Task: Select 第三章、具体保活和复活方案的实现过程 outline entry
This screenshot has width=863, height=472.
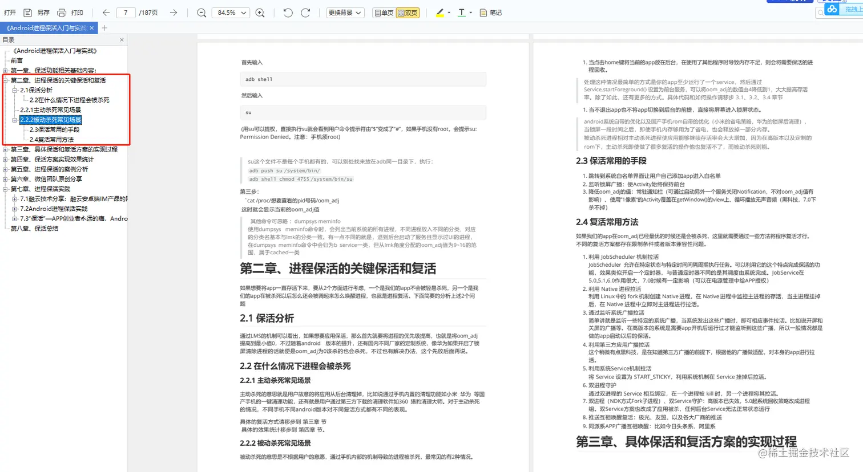Action: tap(64, 150)
